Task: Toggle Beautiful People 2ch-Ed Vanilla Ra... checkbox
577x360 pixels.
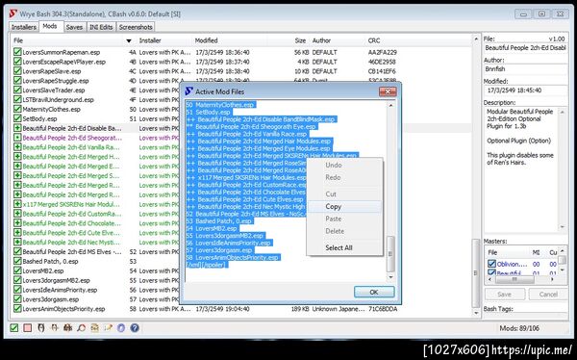Action: point(17,147)
